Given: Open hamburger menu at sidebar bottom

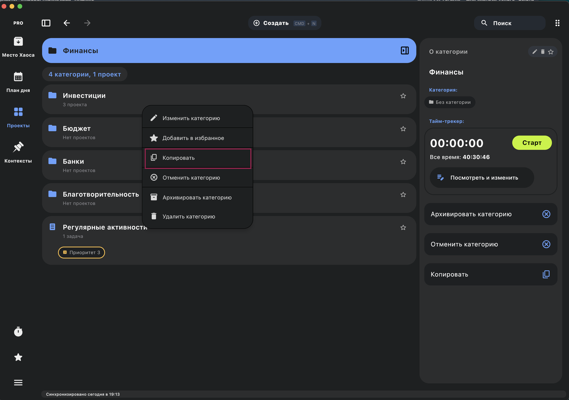Looking at the screenshot, I should click(18, 382).
